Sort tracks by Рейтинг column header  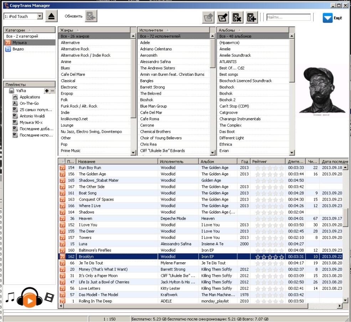tap(267, 162)
